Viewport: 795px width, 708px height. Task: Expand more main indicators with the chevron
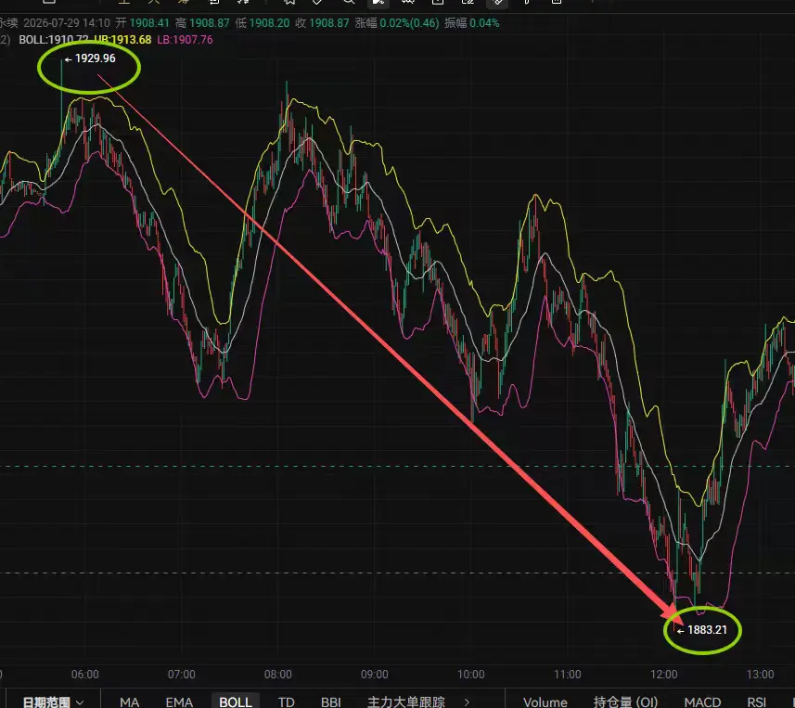click(x=467, y=702)
